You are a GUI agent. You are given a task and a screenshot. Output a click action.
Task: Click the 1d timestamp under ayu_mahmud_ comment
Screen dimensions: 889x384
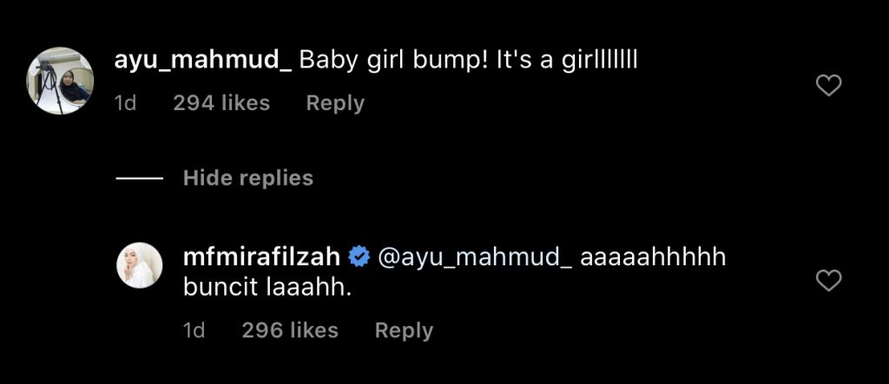(x=126, y=103)
